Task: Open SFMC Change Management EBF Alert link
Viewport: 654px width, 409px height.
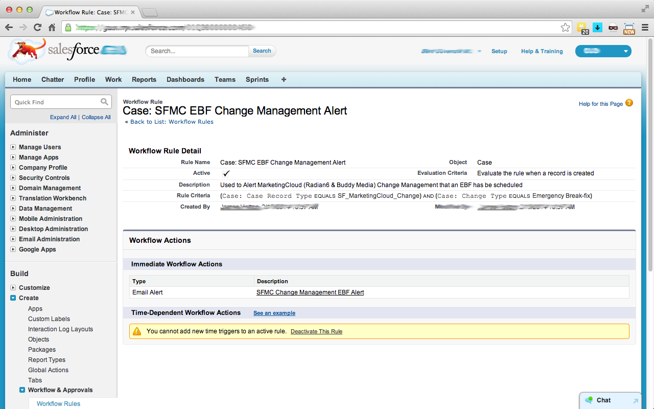Action: [310, 292]
